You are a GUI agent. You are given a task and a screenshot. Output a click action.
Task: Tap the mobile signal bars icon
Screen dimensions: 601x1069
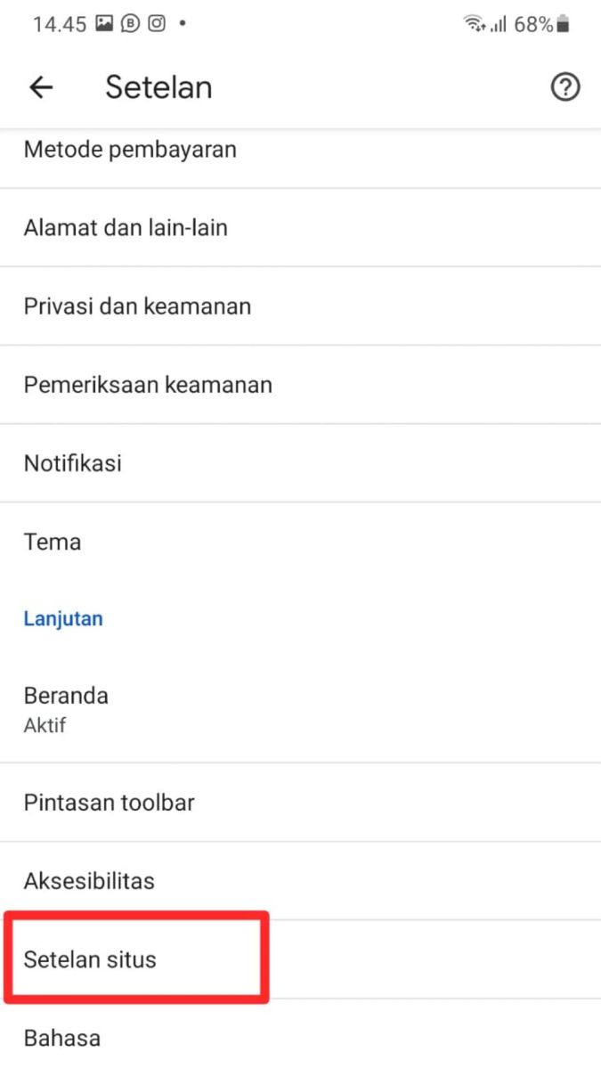tap(498, 25)
